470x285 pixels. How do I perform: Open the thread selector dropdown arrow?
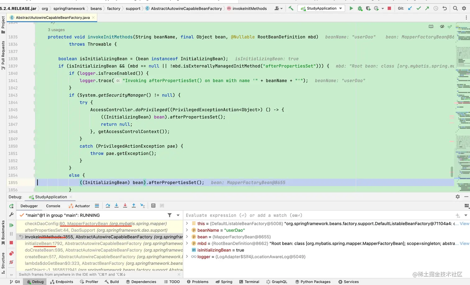[178, 215]
